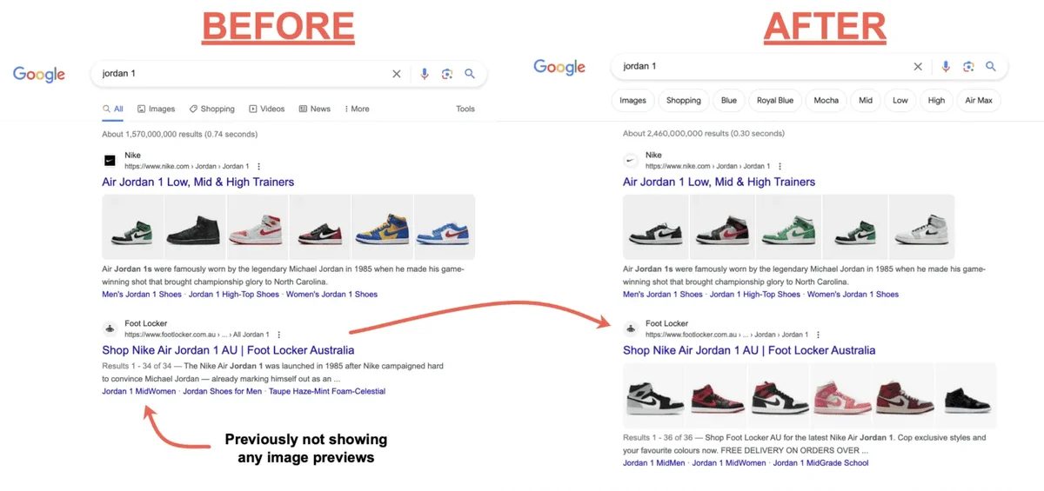
Task: Click into the BEFORE search field containing jordan 1
Action: [235, 74]
